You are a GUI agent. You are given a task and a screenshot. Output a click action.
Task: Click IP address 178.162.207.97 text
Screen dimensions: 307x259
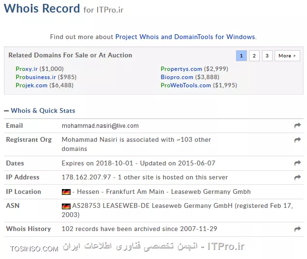point(87,177)
